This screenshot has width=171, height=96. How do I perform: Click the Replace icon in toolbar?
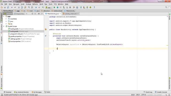pos(32,7)
